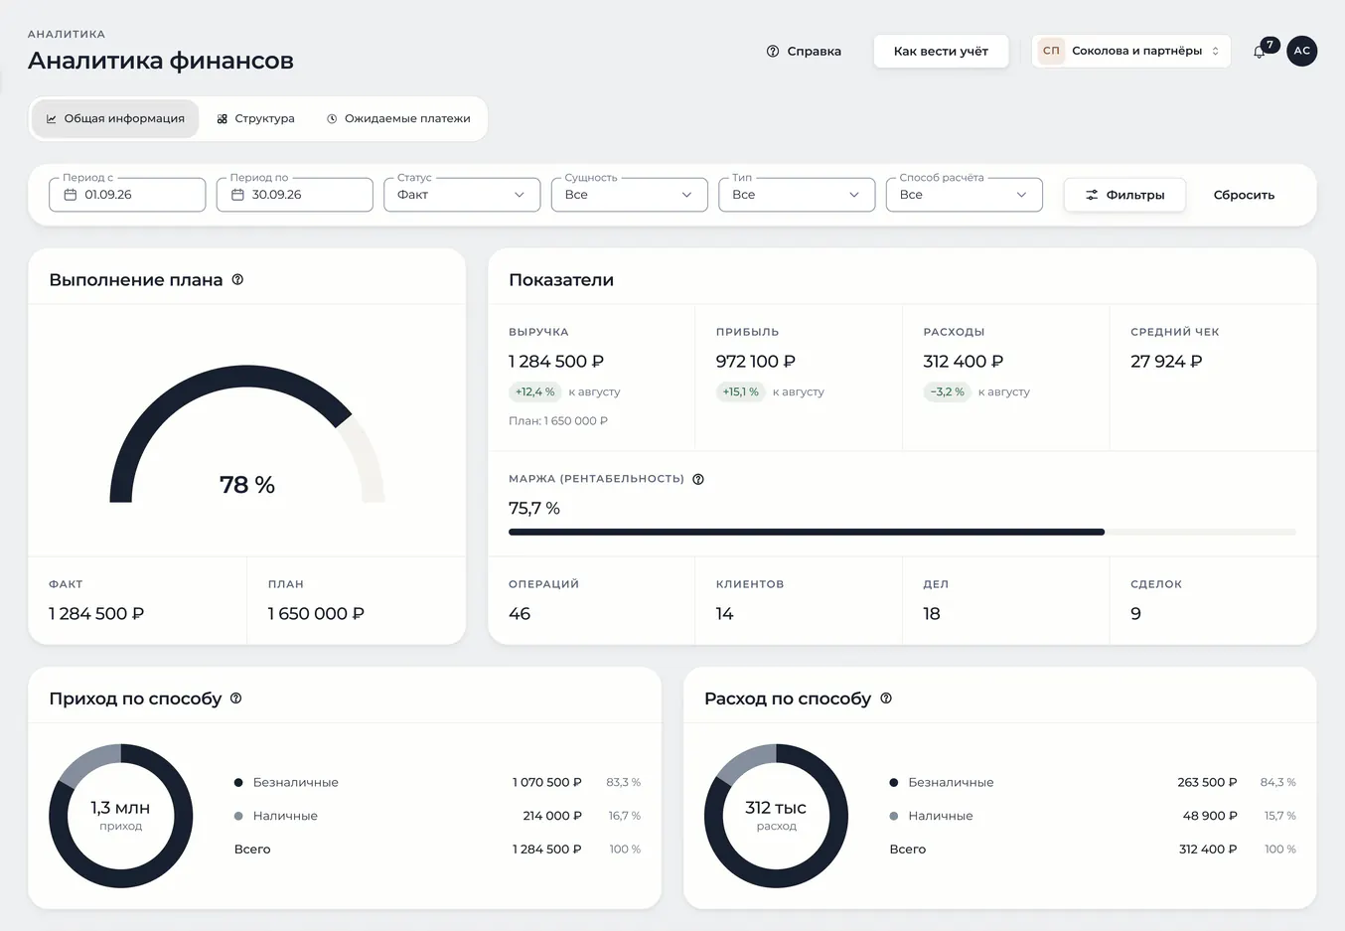Open the Справка help link
The width and height of the screenshot is (1345, 931).
pos(804,51)
